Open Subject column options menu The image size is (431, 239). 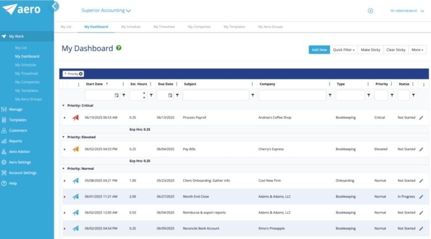point(253,84)
